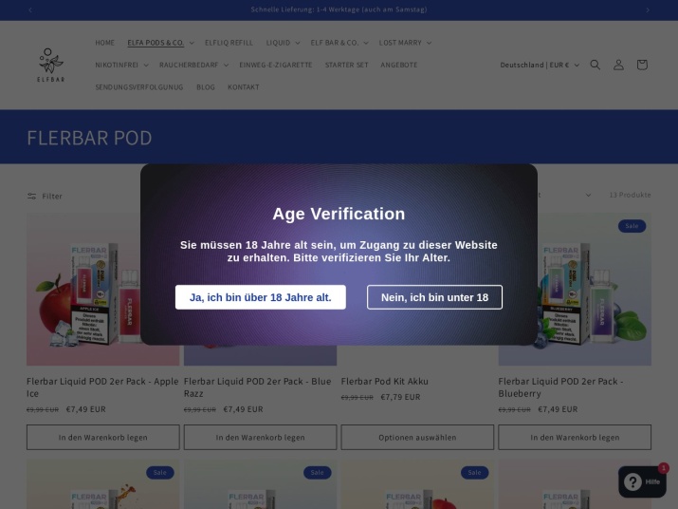Open the ELFLIQ REFILL menu item
This screenshot has width=678, height=509.
coord(229,43)
